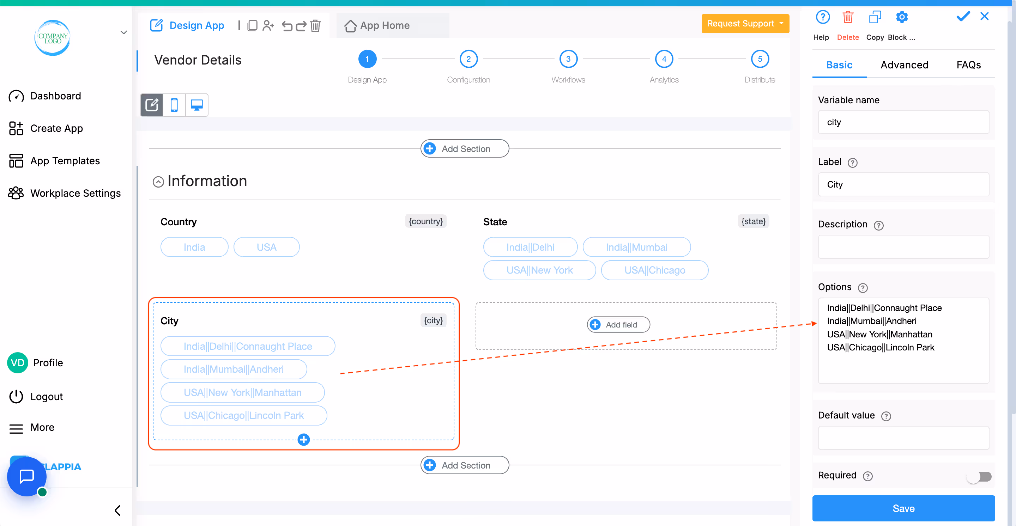The width and height of the screenshot is (1016, 526).
Task: Click the undo arrow in toolbar
Action: click(x=287, y=26)
